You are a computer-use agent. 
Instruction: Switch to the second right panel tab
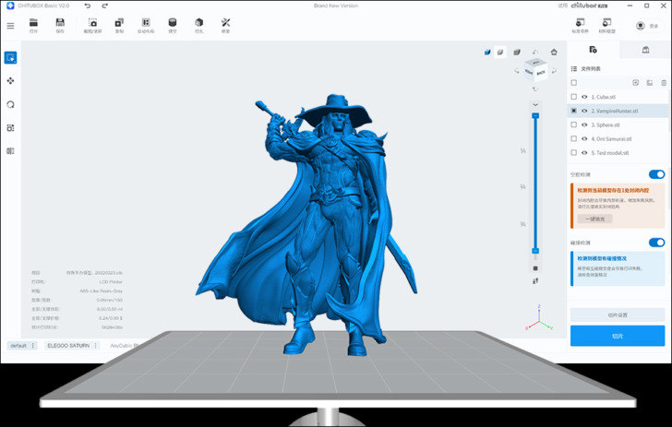645,50
